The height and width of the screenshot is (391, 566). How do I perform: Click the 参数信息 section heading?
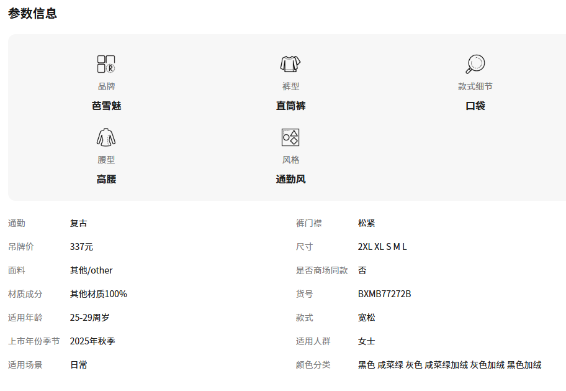click(32, 13)
